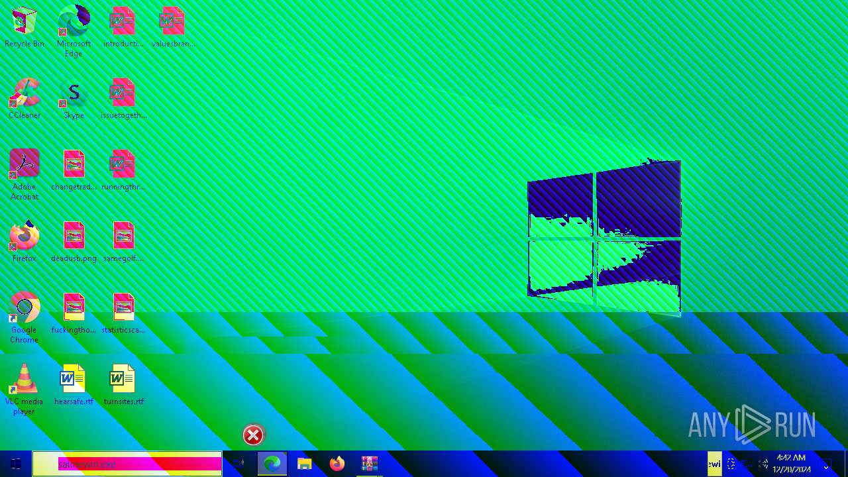Click the highlighted tray item near clock
Screen dimensions: 848x477
[x=714, y=464]
